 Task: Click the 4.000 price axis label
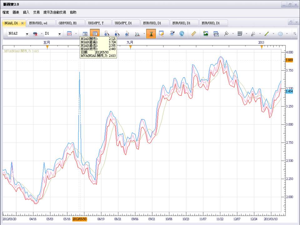289,52
